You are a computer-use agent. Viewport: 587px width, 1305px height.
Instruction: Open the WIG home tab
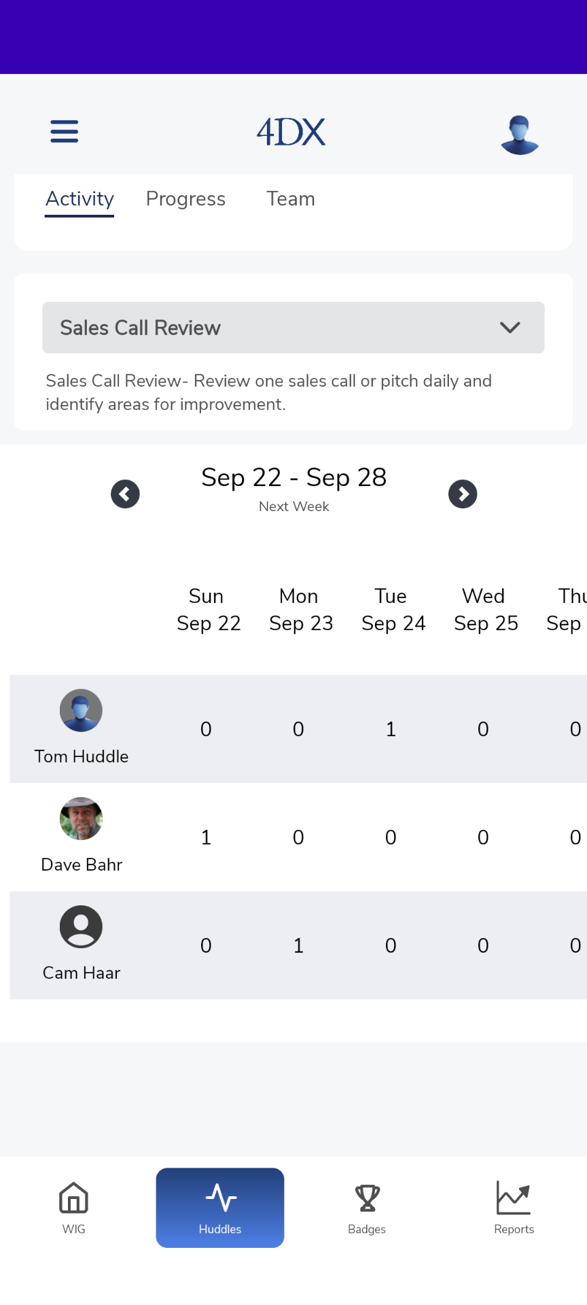click(x=73, y=1208)
